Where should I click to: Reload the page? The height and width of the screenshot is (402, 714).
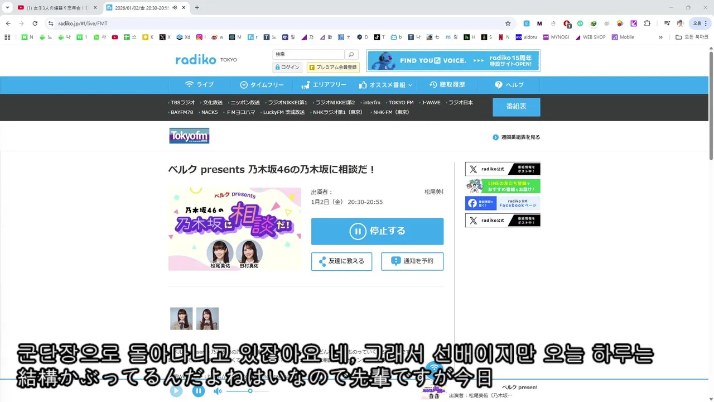click(x=35, y=23)
